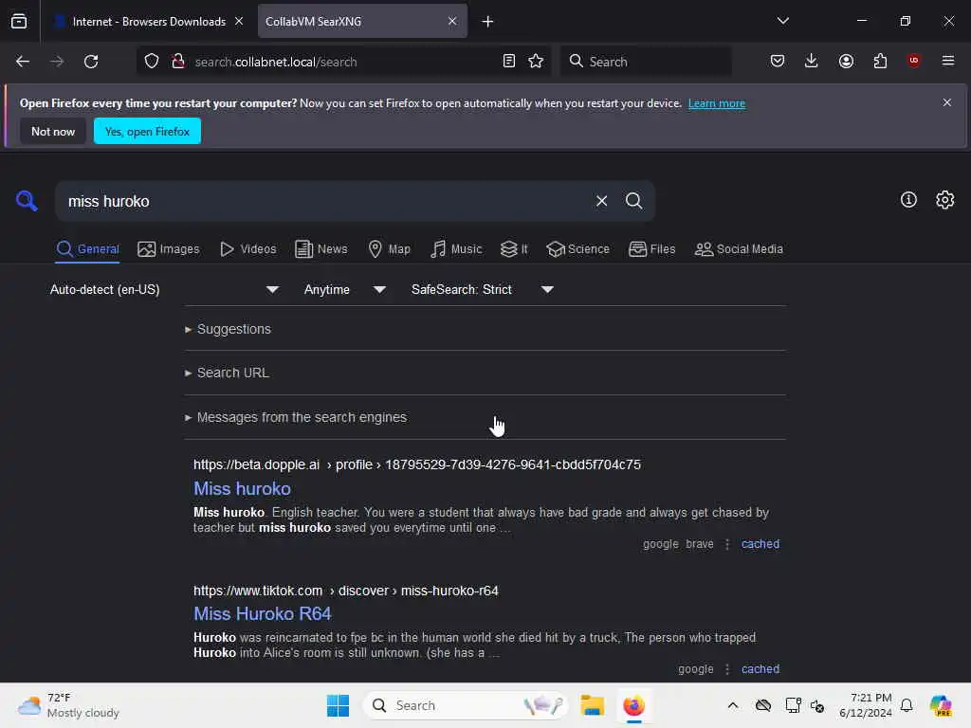Open the Miss huroko result link
The image size is (971, 728).
(x=242, y=488)
